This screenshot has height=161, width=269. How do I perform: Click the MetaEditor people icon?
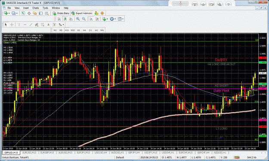(96, 13)
